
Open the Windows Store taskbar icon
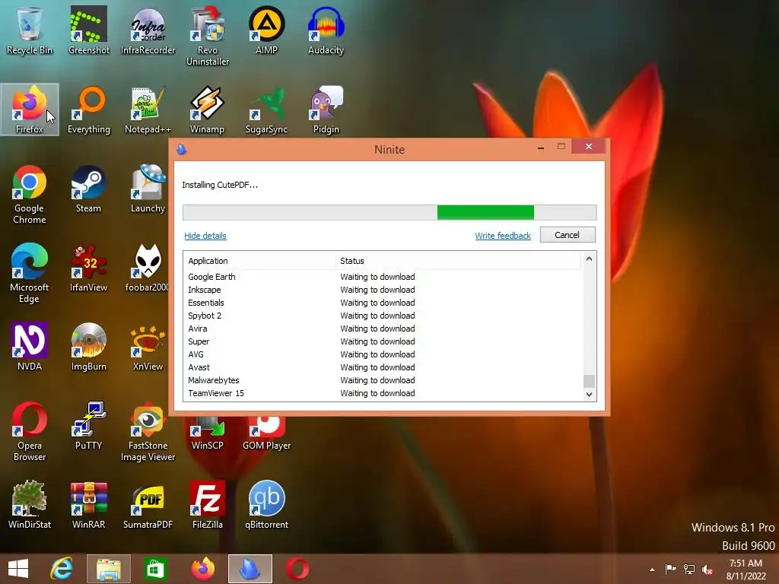pyautogui.click(x=155, y=569)
